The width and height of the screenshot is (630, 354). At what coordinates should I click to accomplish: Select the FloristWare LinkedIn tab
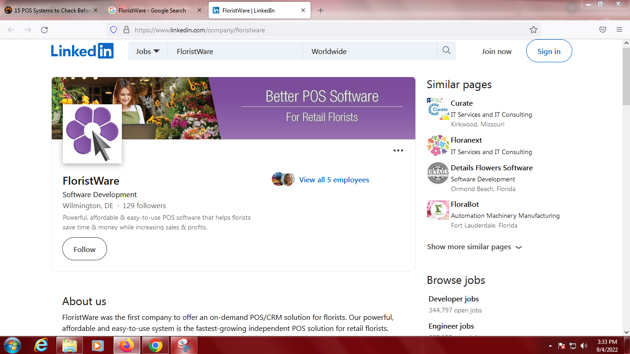tap(258, 10)
